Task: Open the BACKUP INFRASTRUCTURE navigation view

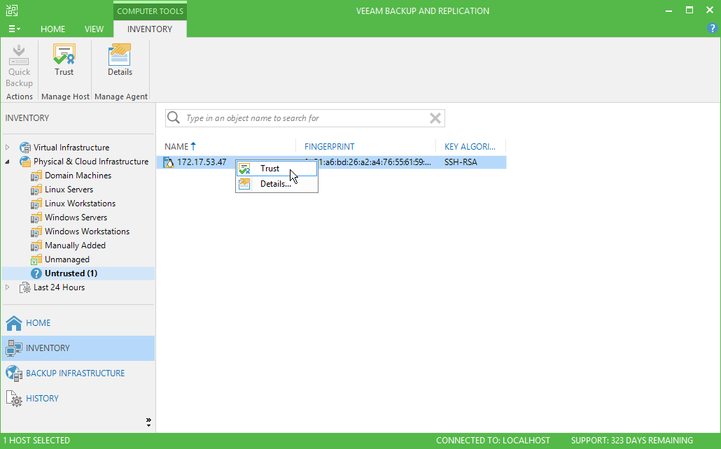Action: (78, 373)
